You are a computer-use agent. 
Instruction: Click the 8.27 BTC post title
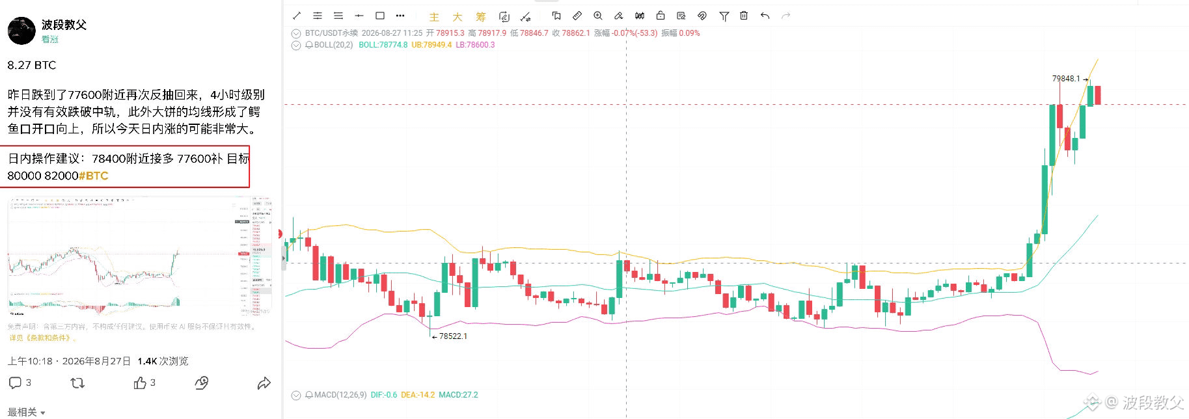click(32, 65)
